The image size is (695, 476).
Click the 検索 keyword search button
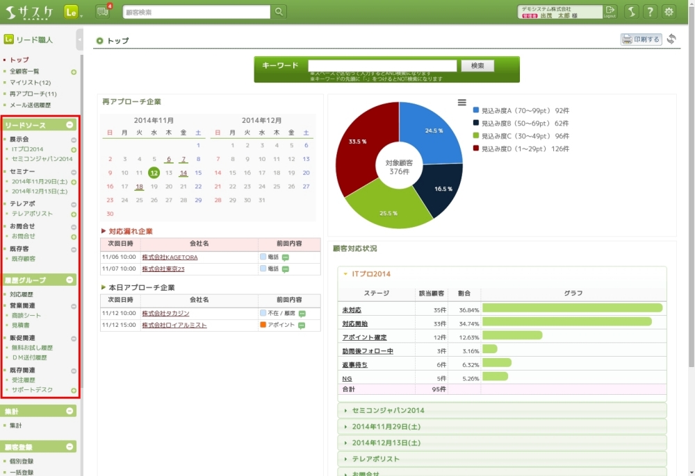pyautogui.click(x=477, y=66)
